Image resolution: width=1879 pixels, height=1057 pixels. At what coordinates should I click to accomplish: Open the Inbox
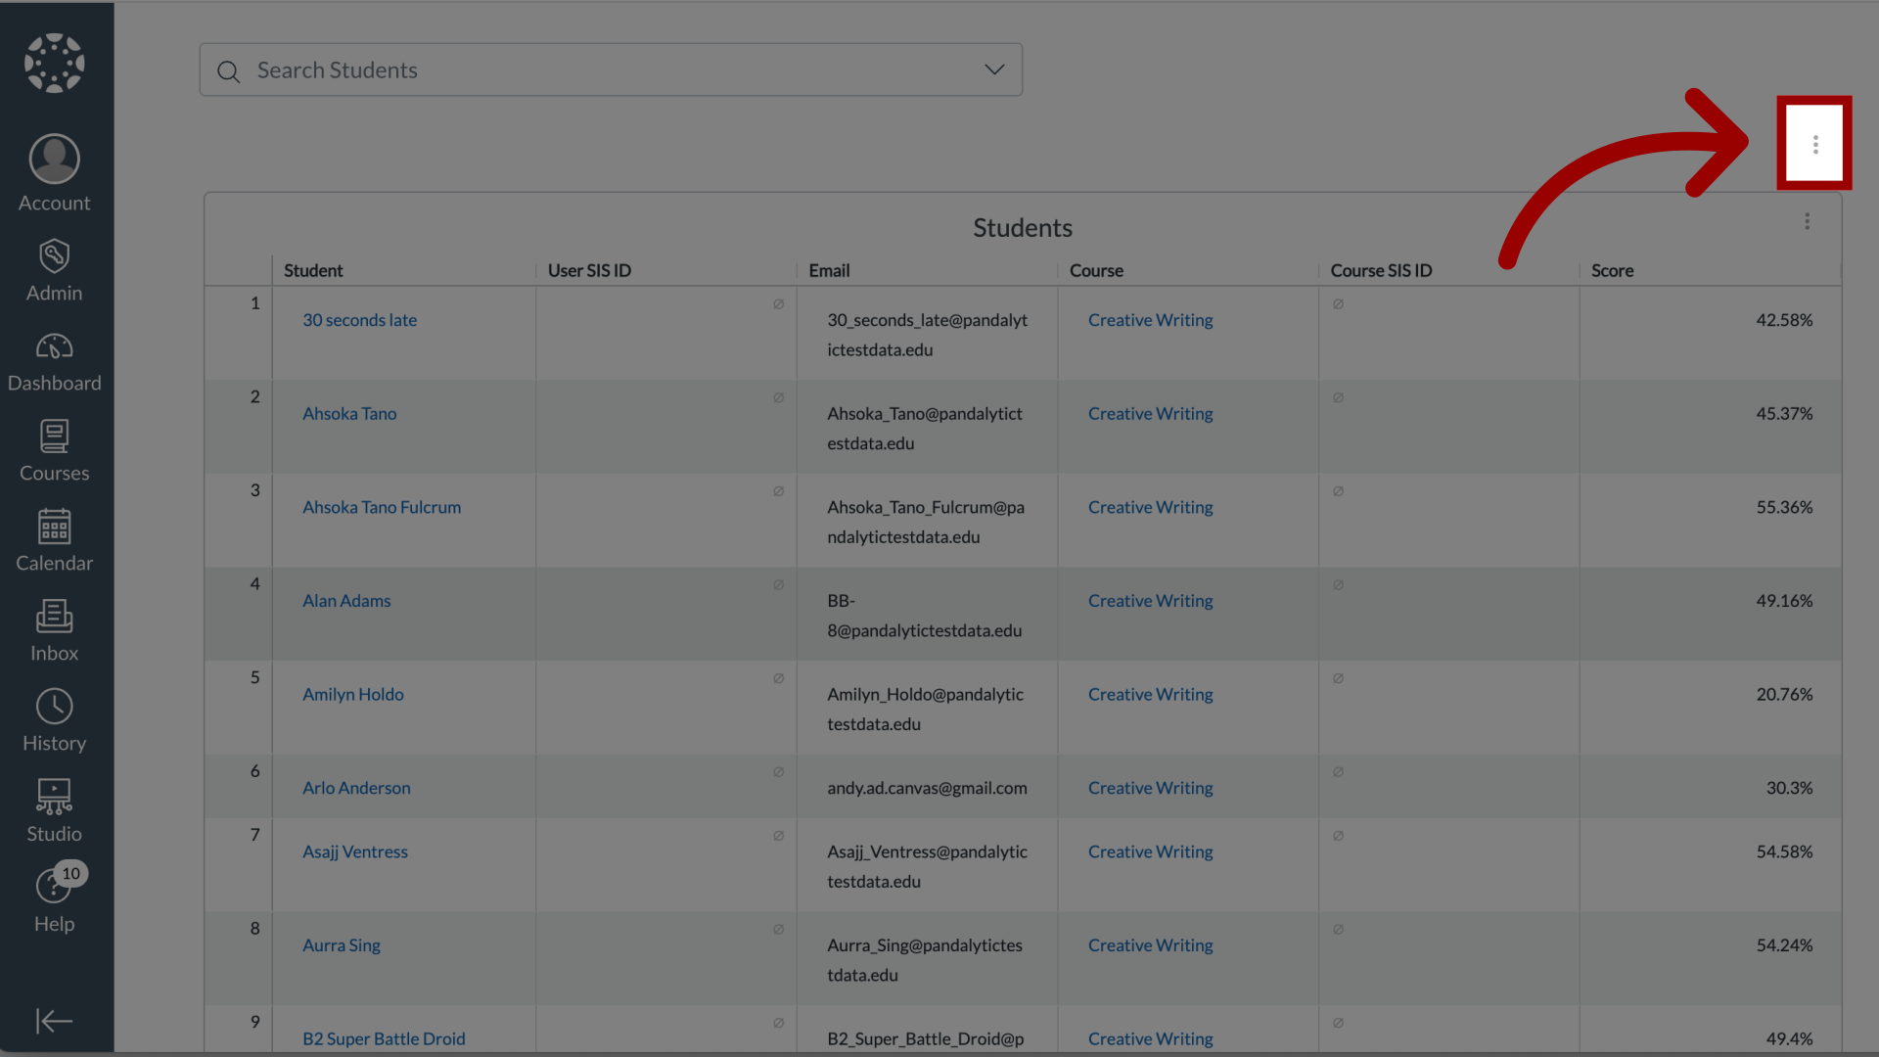54,630
